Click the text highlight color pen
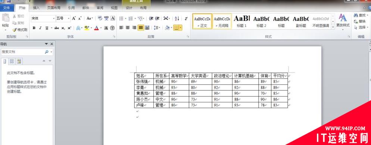The width and height of the screenshot is (371, 145). click(87, 28)
